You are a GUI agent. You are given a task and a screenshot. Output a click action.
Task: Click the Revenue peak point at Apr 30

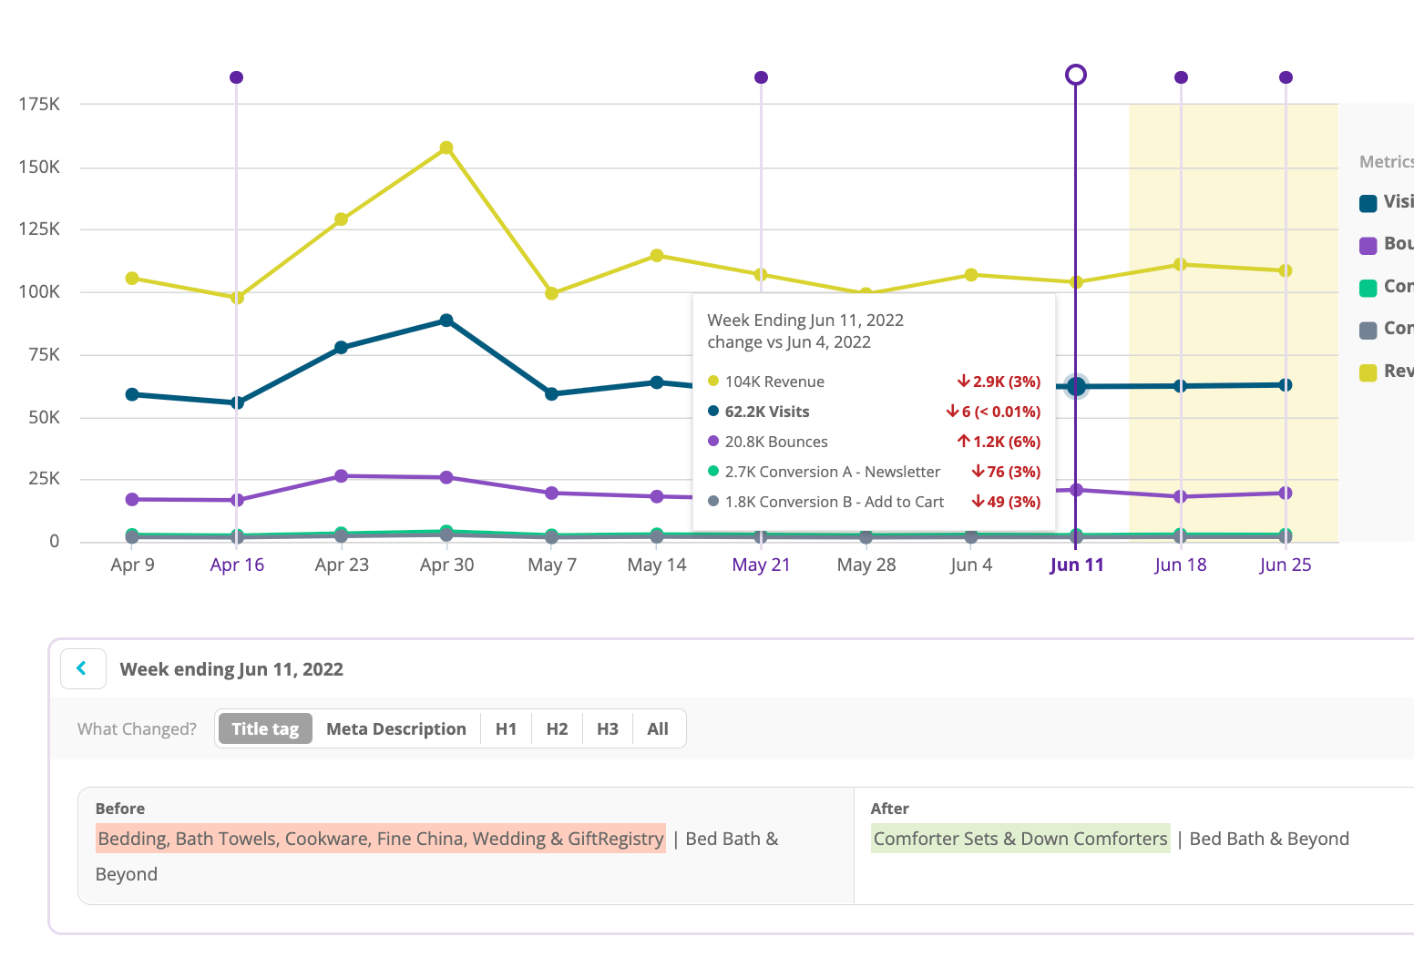click(x=446, y=148)
